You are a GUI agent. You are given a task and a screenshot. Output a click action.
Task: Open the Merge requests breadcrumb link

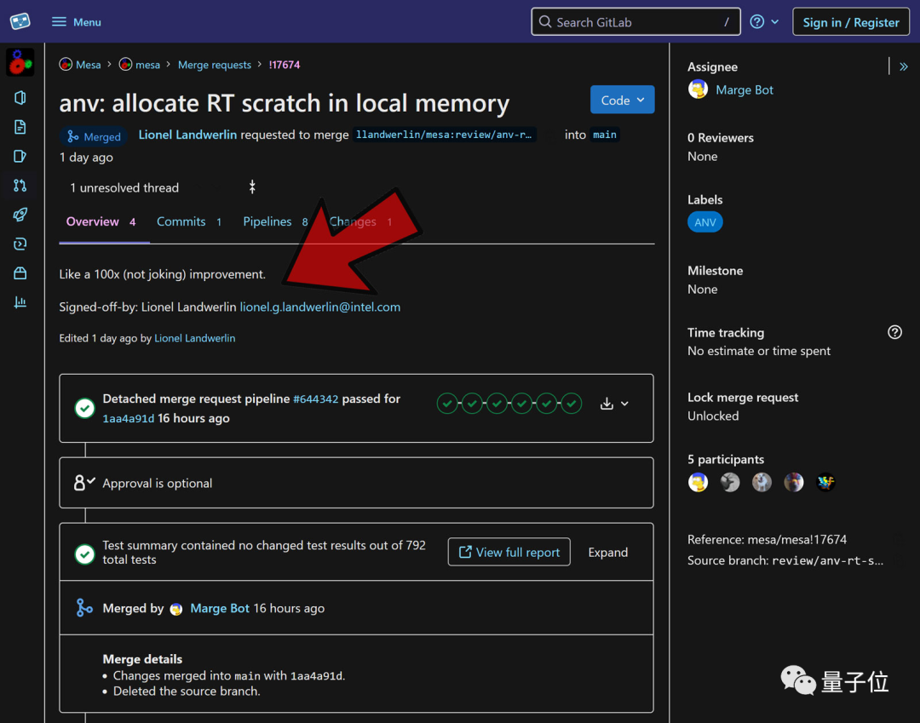point(214,65)
